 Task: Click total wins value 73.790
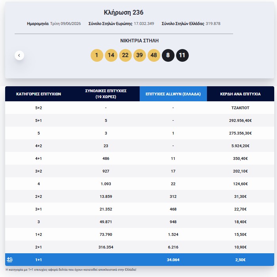106,234
